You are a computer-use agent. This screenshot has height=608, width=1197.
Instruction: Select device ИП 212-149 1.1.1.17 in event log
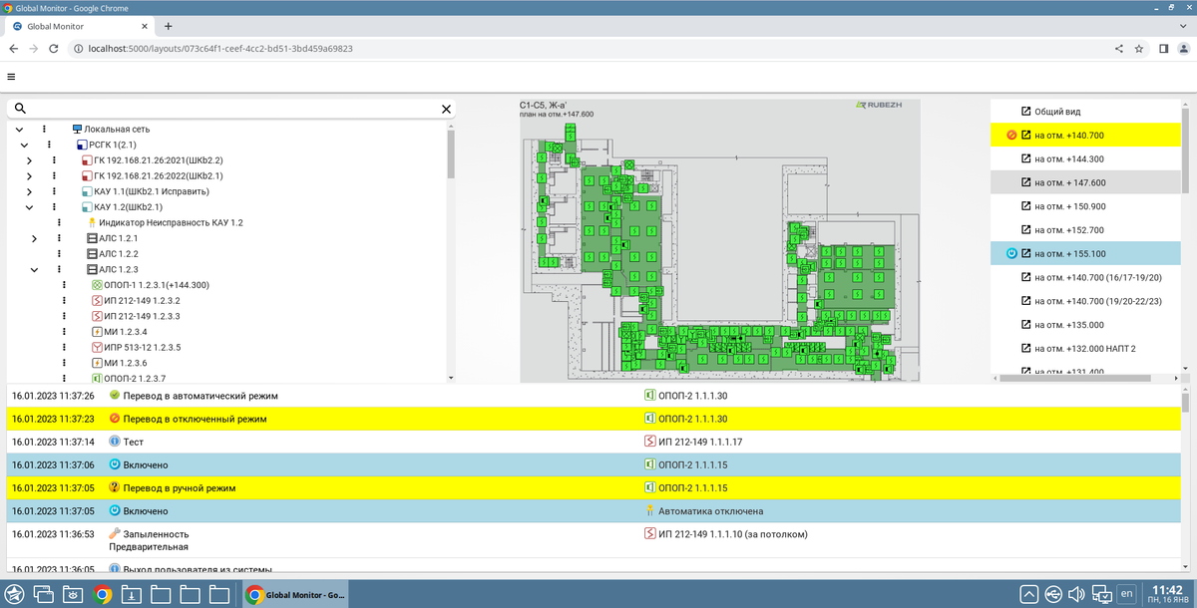coord(700,442)
